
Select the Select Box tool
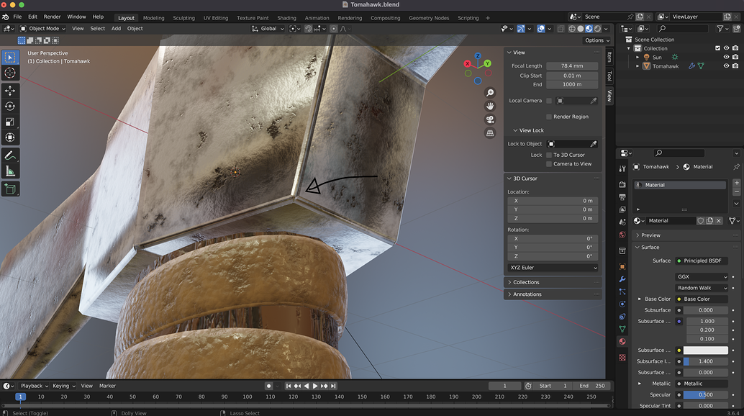[10, 58]
